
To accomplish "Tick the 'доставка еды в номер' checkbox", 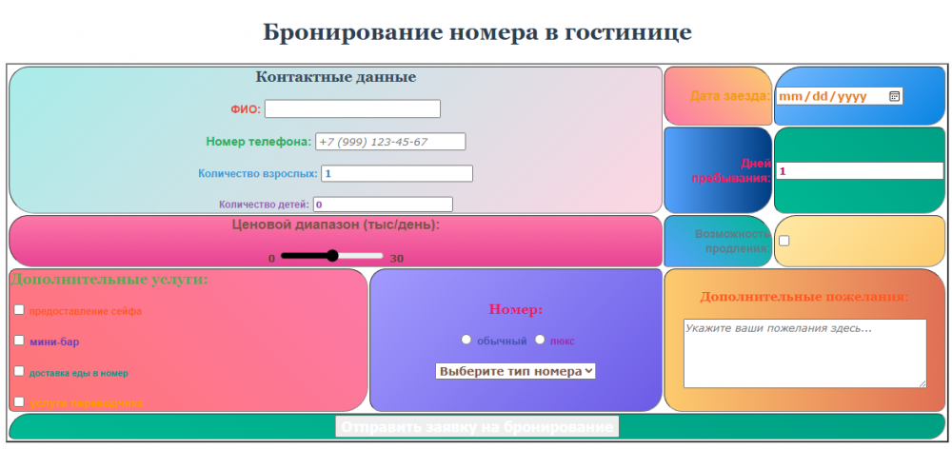I will click(x=19, y=371).
